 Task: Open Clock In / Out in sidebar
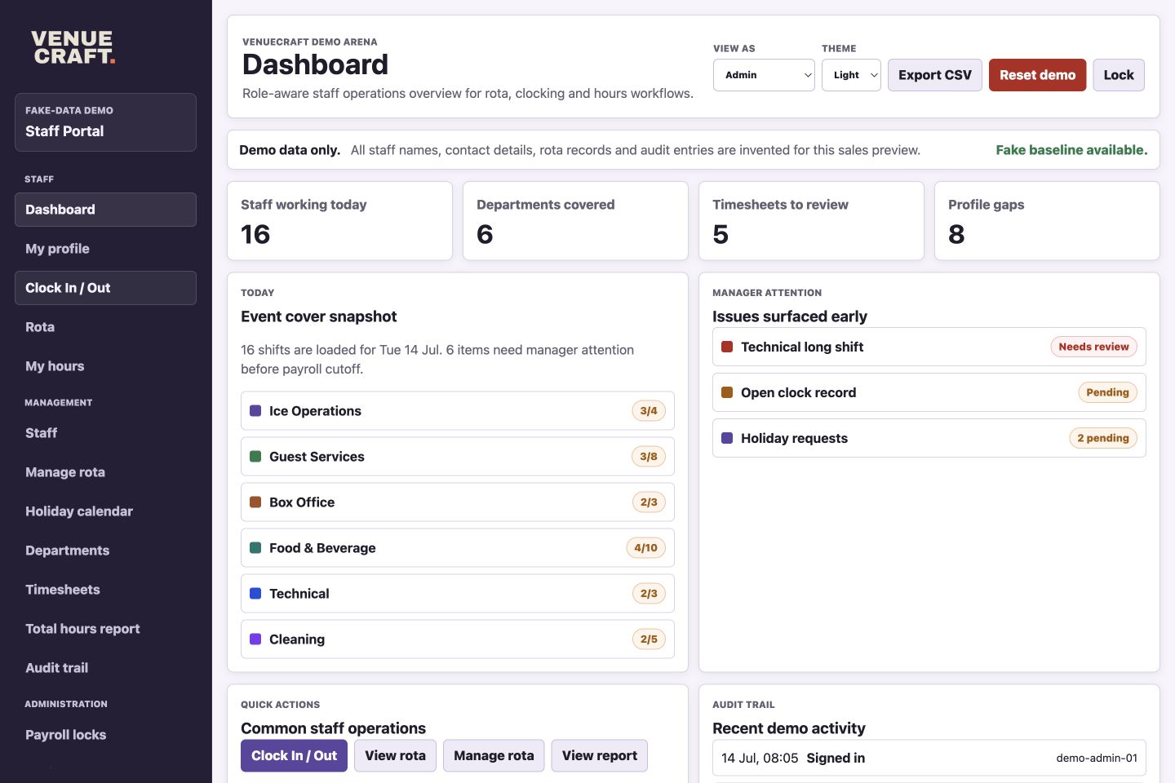105,288
